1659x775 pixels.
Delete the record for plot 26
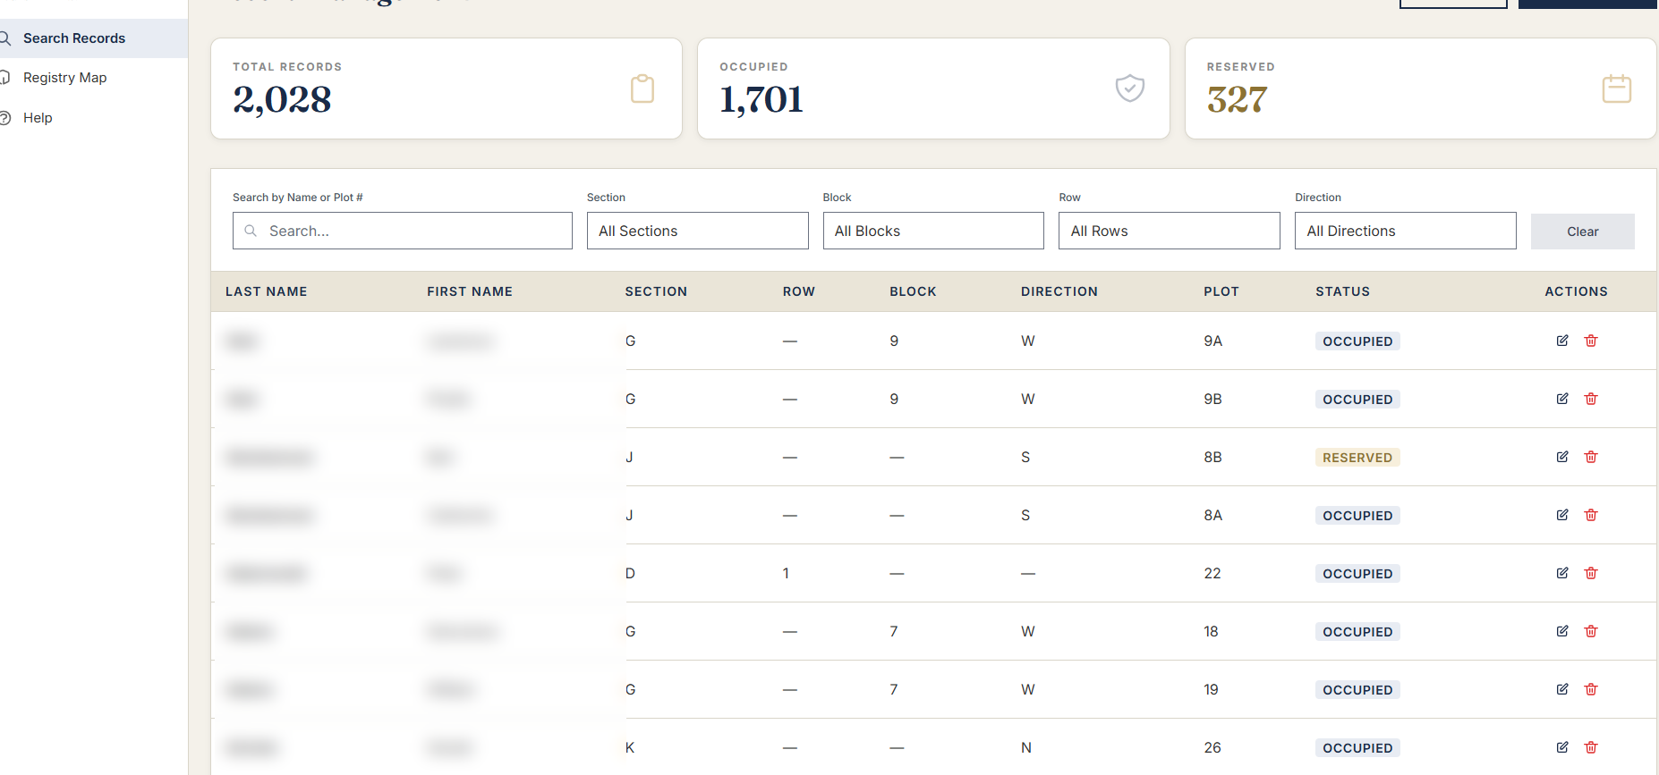pyautogui.click(x=1591, y=747)
